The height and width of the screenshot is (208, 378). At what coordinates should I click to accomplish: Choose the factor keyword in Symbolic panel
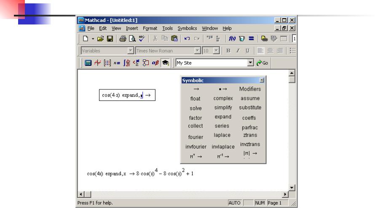coord(195,118)
